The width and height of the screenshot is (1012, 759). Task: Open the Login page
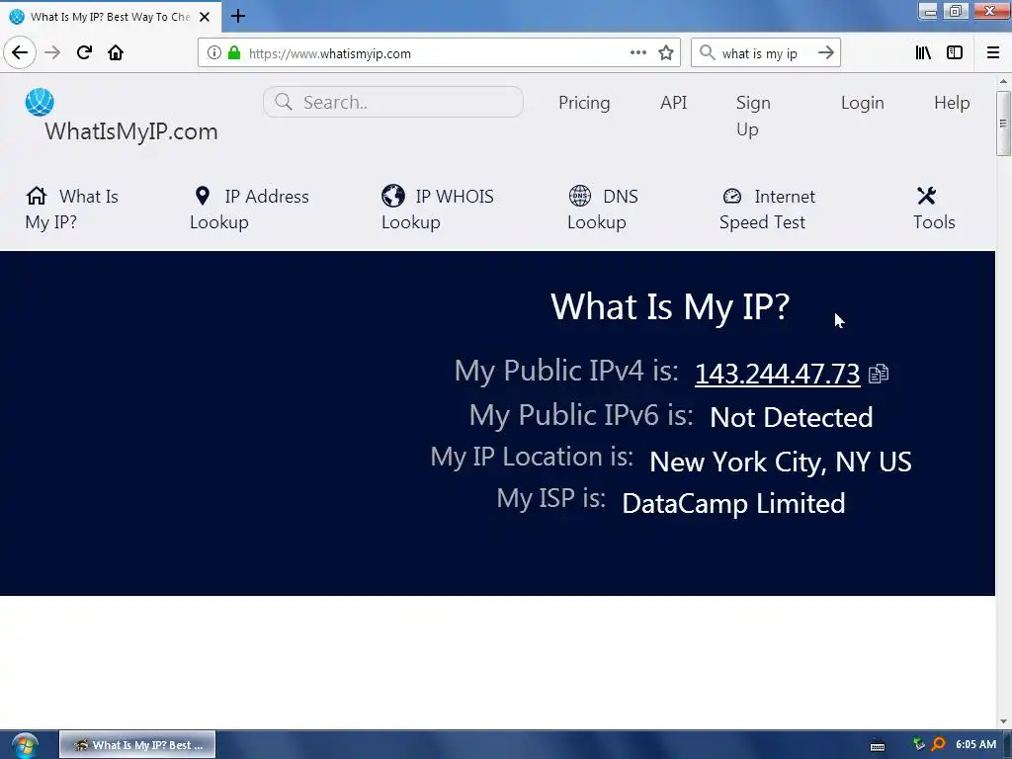click(x=862, y=103)
